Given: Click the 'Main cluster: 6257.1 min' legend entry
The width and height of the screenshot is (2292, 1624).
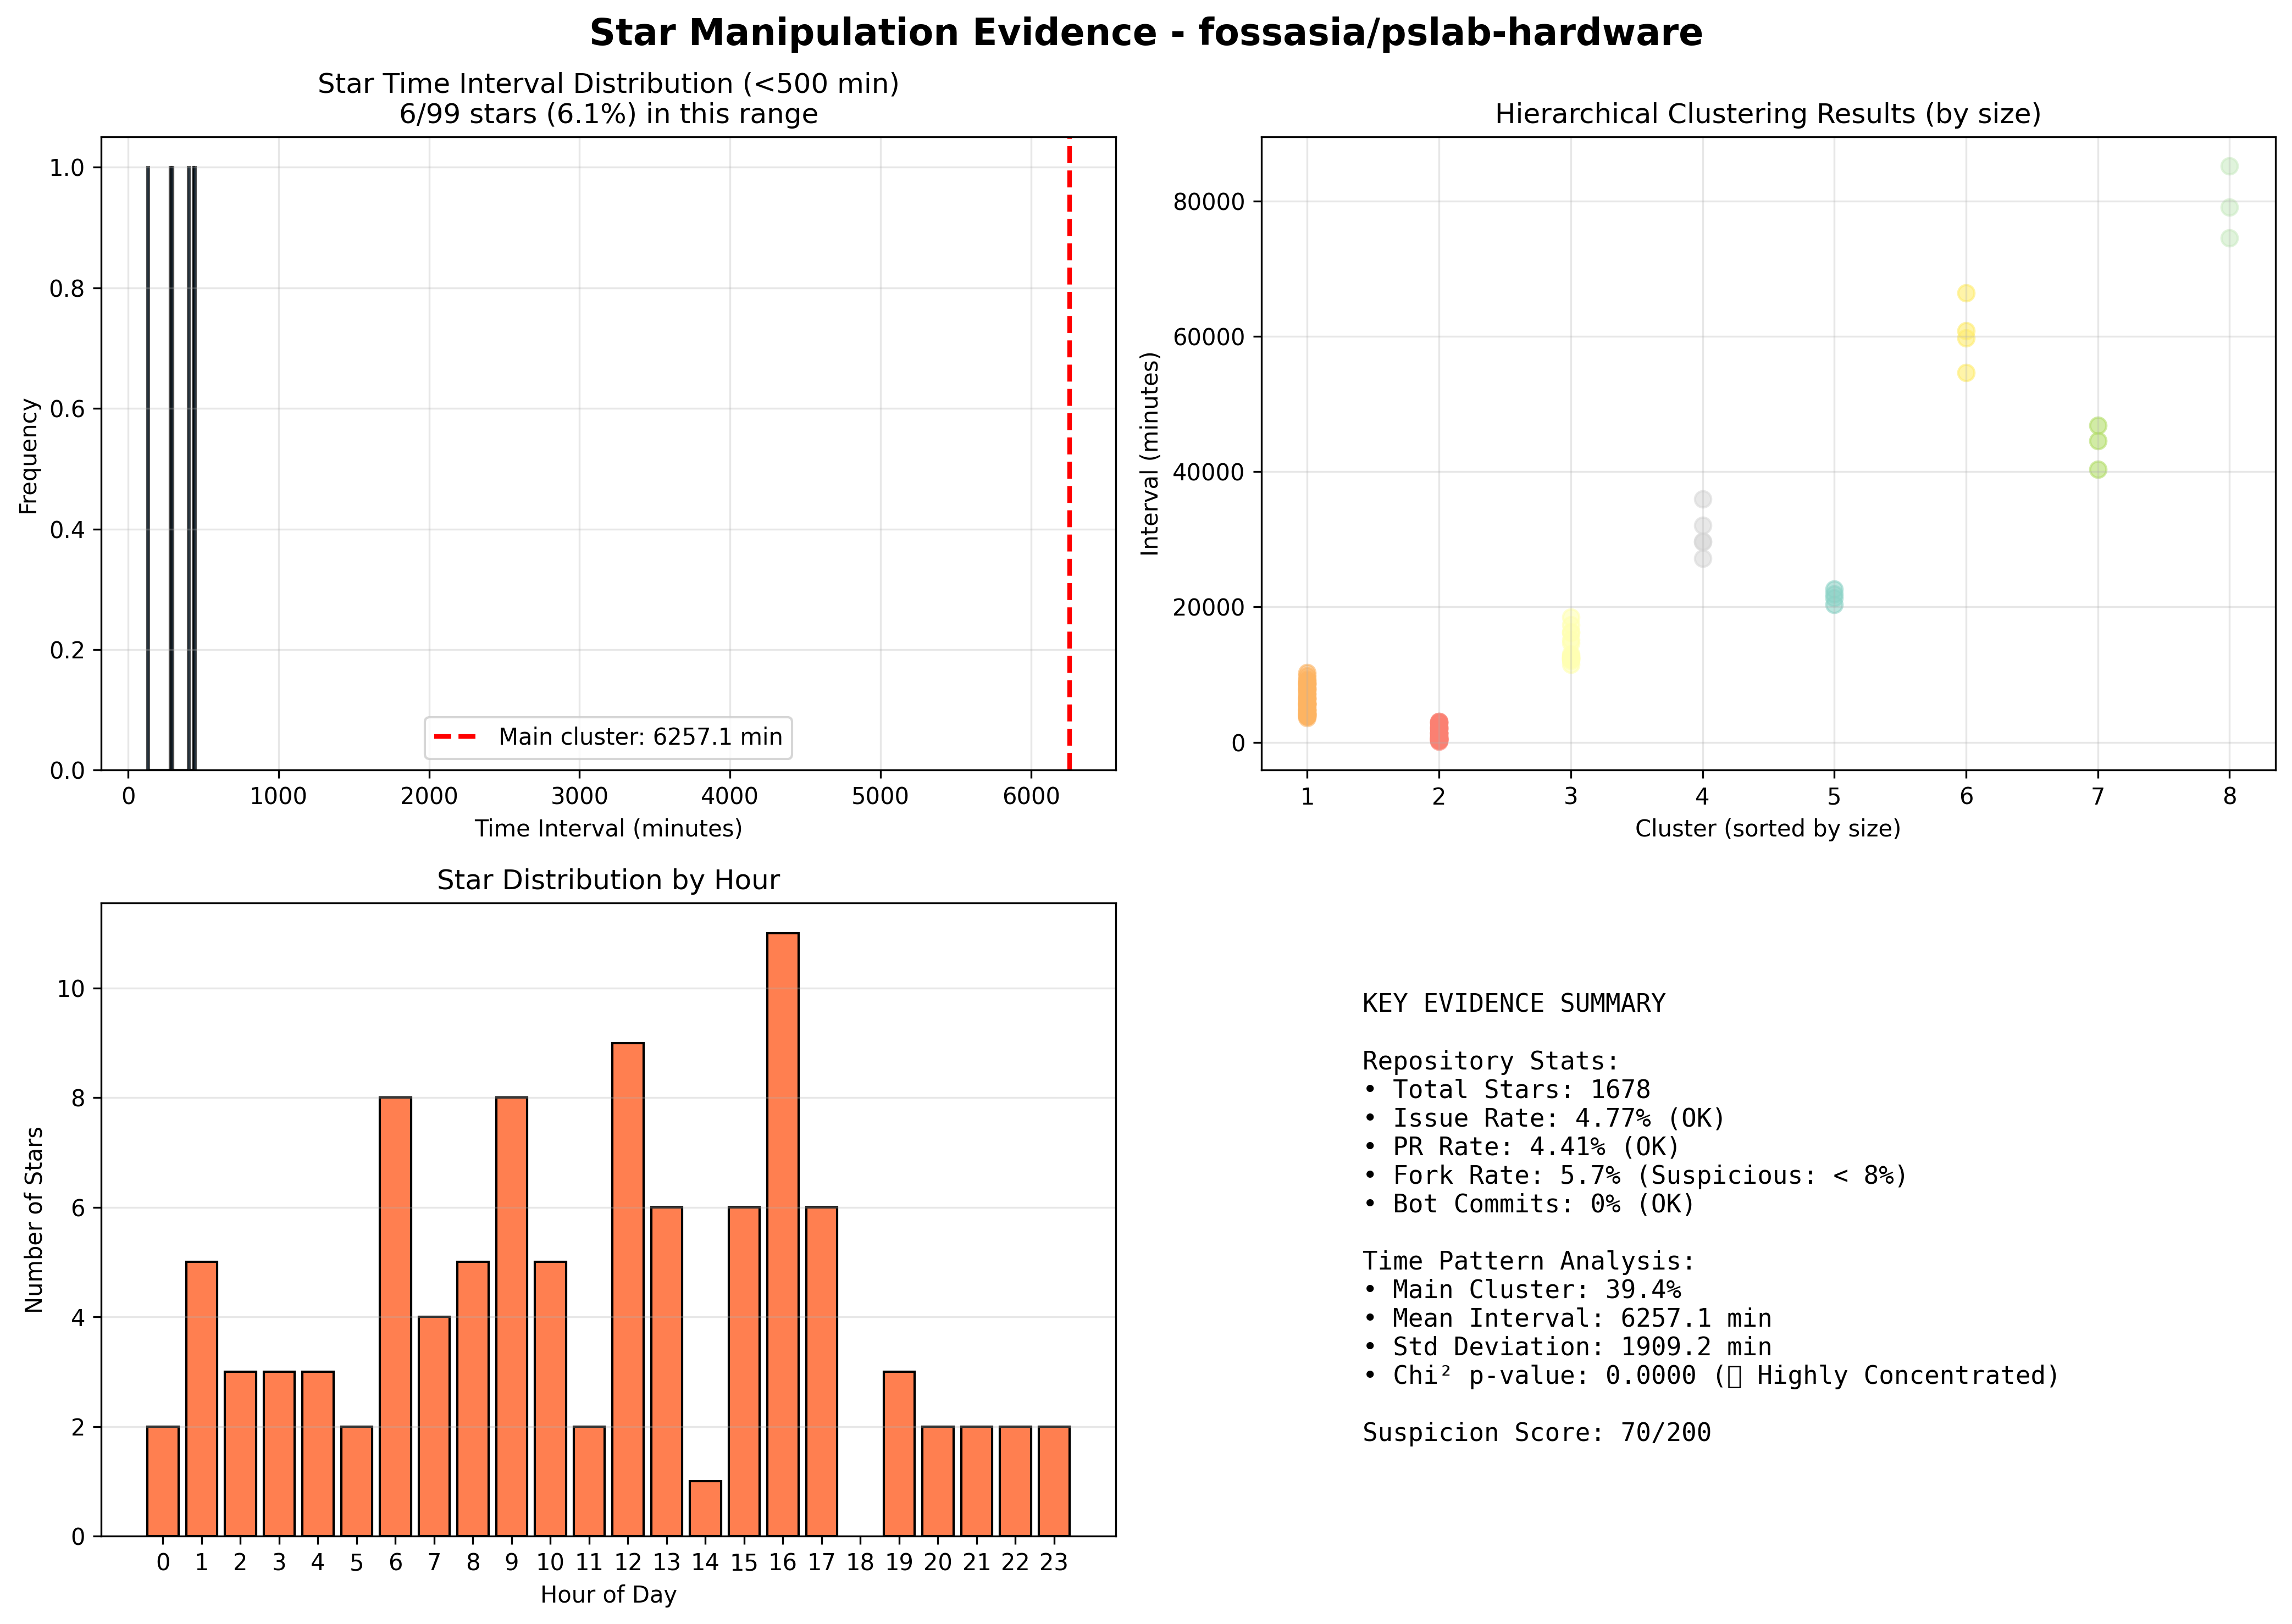Looking at the screenshot, I should 608,737.
